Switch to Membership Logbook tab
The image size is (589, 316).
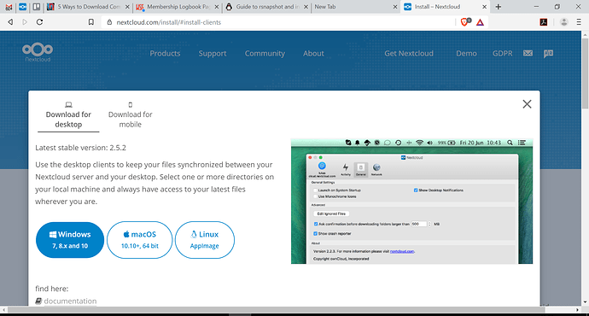tap(178, 7)
